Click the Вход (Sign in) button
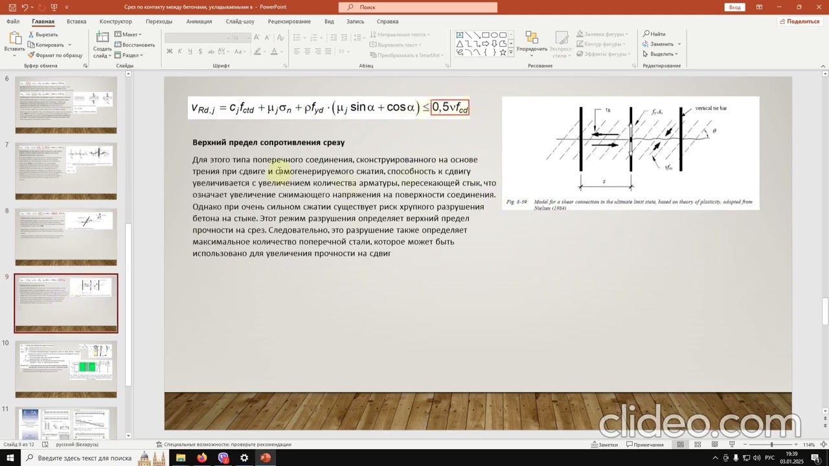 734,7
